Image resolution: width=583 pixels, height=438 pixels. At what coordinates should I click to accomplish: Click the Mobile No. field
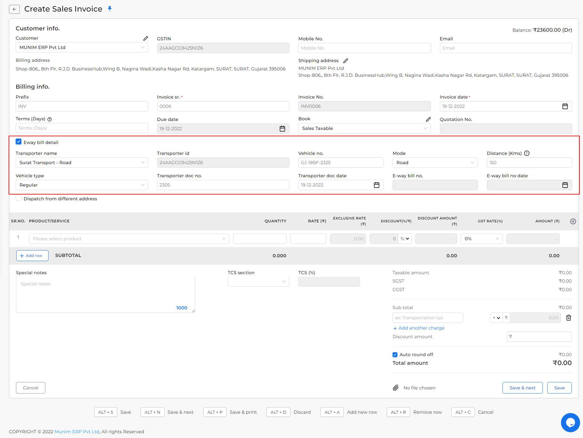364,48
